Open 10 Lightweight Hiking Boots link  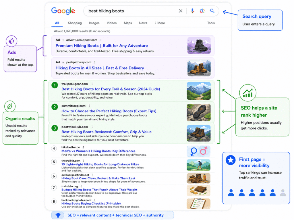100,164
